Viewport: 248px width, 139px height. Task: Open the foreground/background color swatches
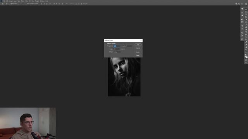pos(246,57)
